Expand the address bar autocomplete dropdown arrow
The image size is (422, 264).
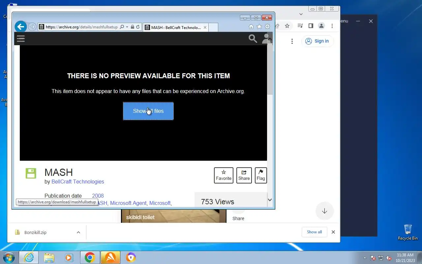[x=127, y=27]
